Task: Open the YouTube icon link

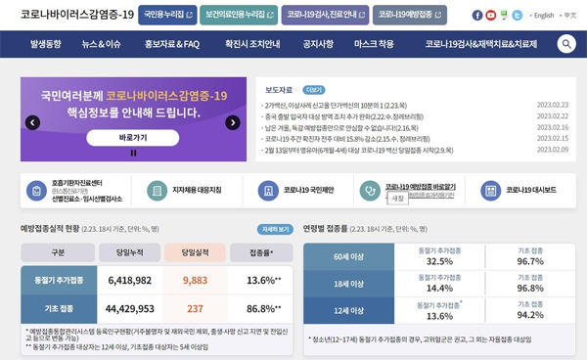Action: click(x=490, y=16)
